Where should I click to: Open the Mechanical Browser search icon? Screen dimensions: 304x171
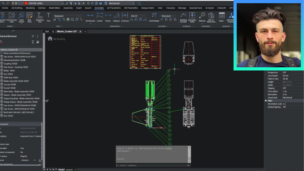(x=32, y=36)
